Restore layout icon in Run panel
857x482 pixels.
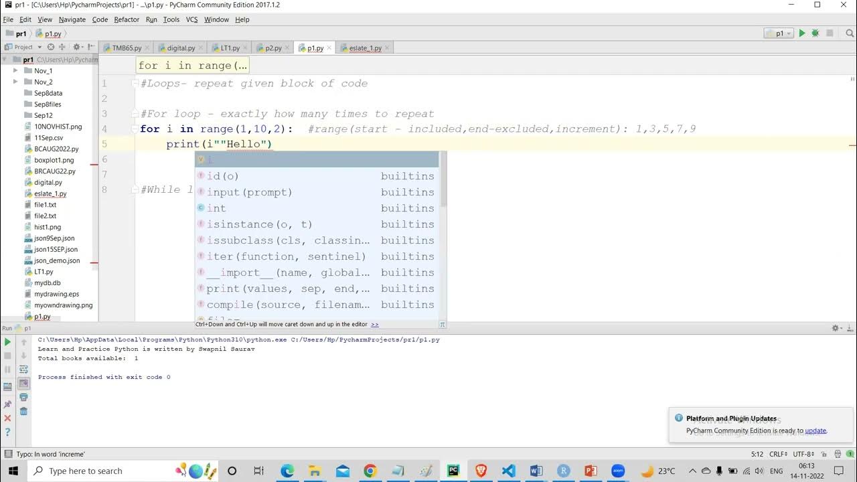point(8,387)
